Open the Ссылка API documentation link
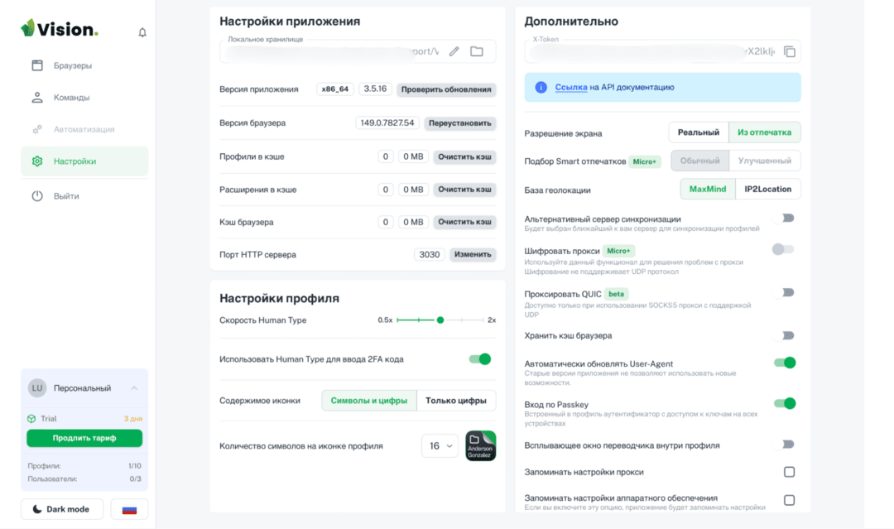894x529 pixels. pyautogui.click(x=570, y=87)
